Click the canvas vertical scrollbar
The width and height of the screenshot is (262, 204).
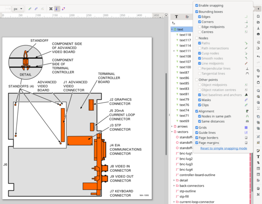166,114
